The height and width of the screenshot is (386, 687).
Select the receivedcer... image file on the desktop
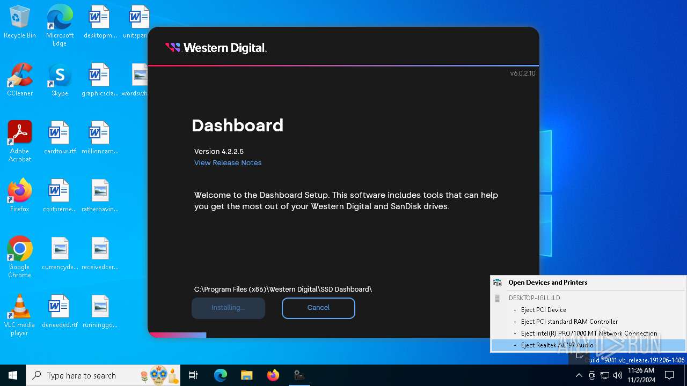point(100,254)
